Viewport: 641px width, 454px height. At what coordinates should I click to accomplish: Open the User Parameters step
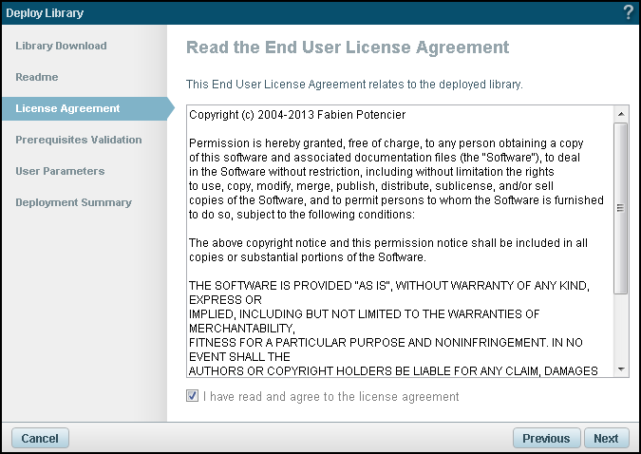click(x=60, y=171)
